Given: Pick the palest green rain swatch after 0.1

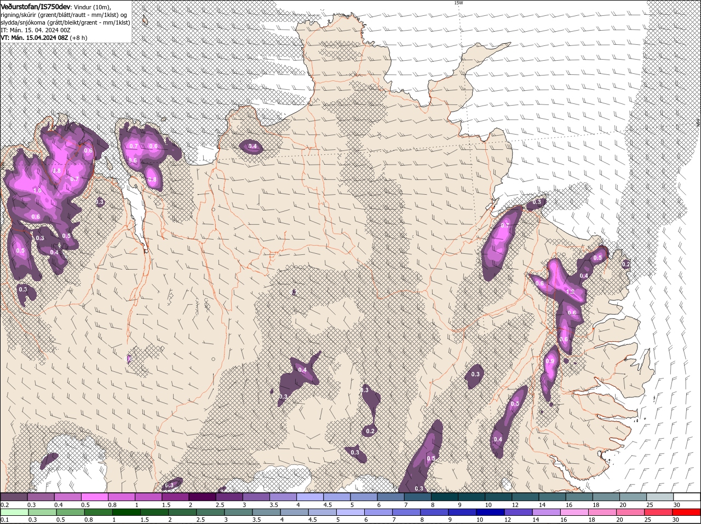Looking at the screenshot, I should coord(14,512).
